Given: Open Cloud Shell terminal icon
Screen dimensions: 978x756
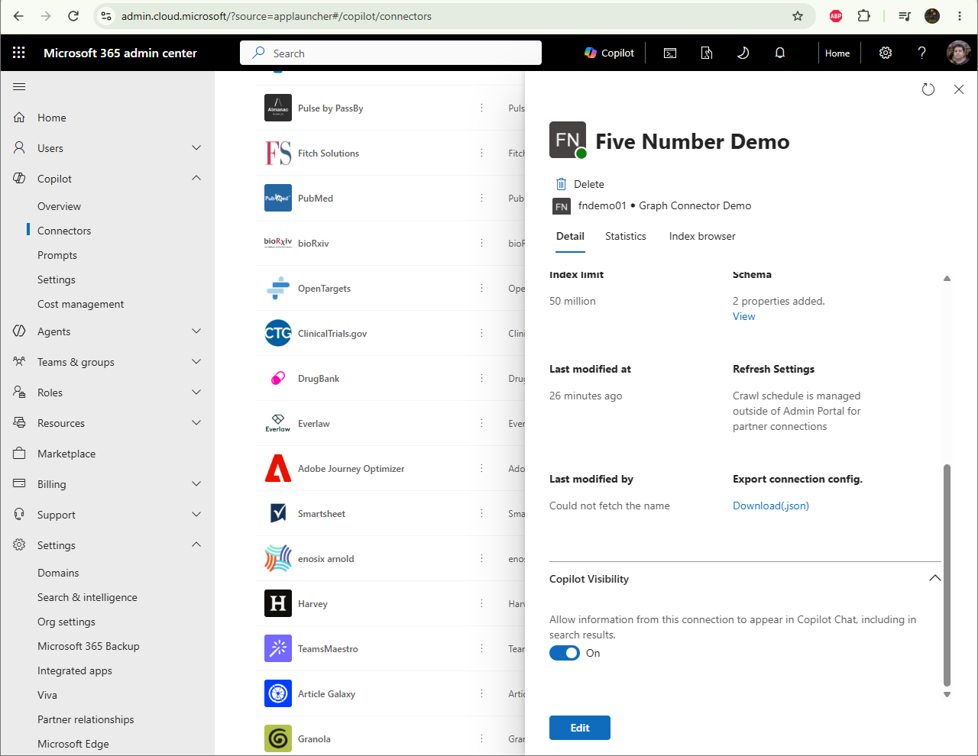Looking at the screenshot, I should [x=670, y=53].
